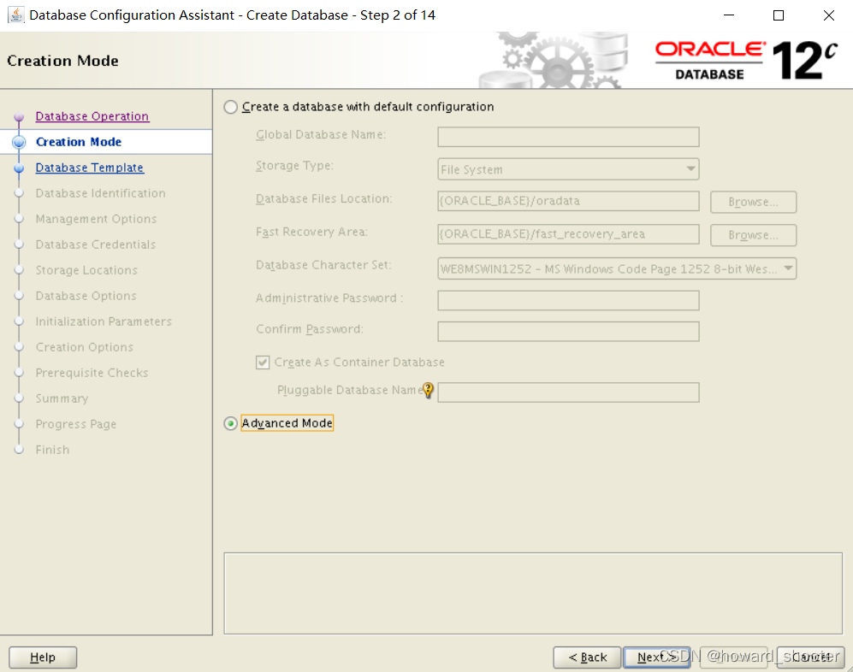Click the Java coffee-cup icon in title bar
Viewport: 853px width, 672px height.
pos(15,15)
